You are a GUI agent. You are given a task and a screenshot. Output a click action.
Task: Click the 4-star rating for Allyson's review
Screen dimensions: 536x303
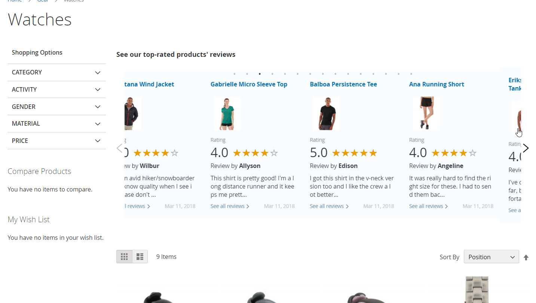[255, 153]
